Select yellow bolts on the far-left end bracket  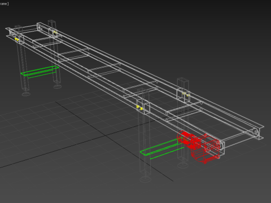tap(17, 39)
